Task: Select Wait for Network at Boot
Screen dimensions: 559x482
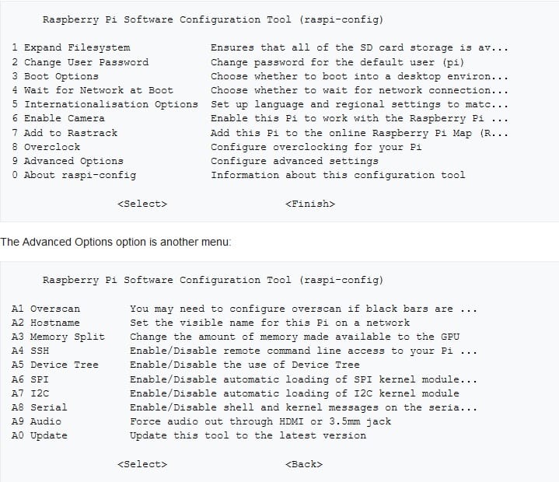Action: pos(93,90)
